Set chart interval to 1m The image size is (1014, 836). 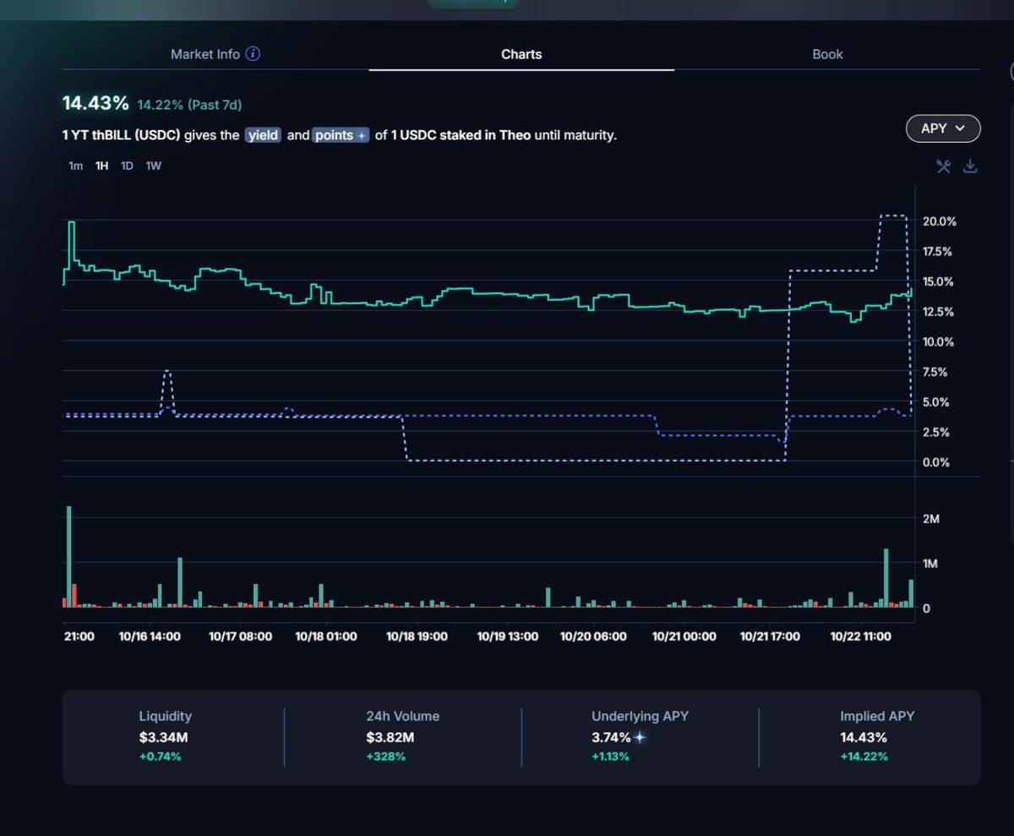point(76,166)
